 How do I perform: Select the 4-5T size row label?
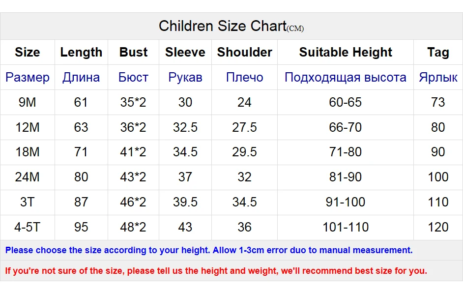tap(28, 228)
